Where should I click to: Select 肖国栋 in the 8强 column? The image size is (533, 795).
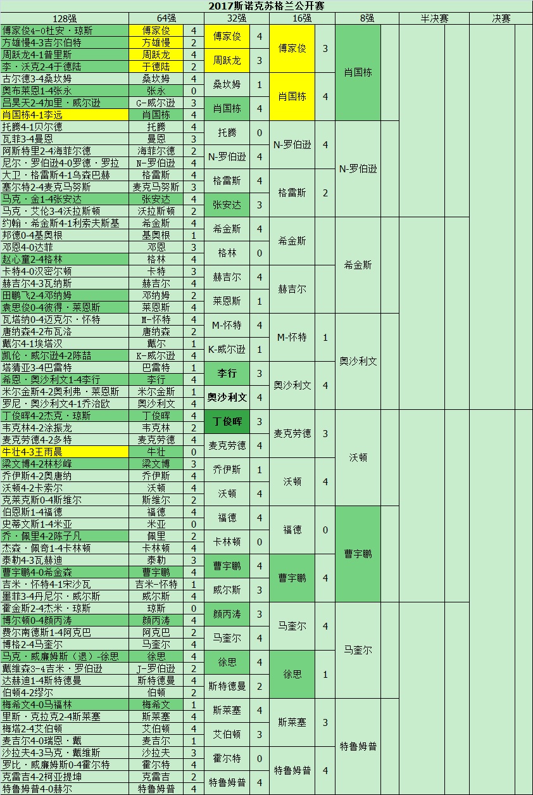point(358,72)
